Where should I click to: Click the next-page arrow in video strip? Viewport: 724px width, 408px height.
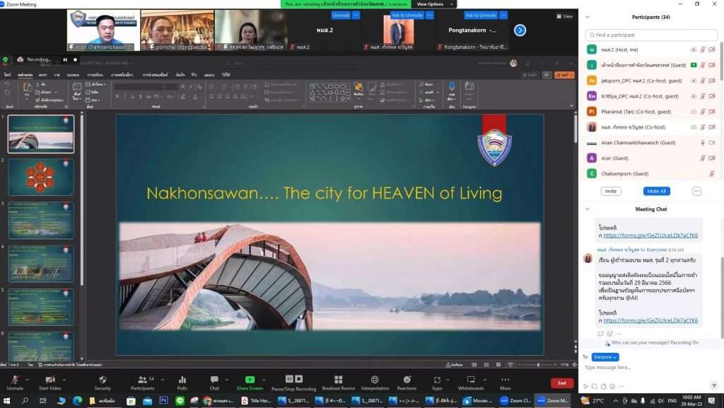[x=520, y=30]
